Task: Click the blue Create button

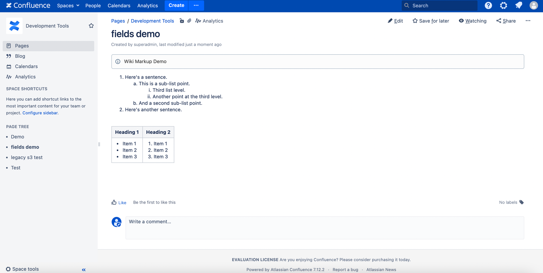Action: [x=177, y=5]
